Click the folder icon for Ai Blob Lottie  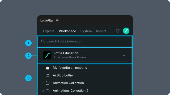[48, 75]
